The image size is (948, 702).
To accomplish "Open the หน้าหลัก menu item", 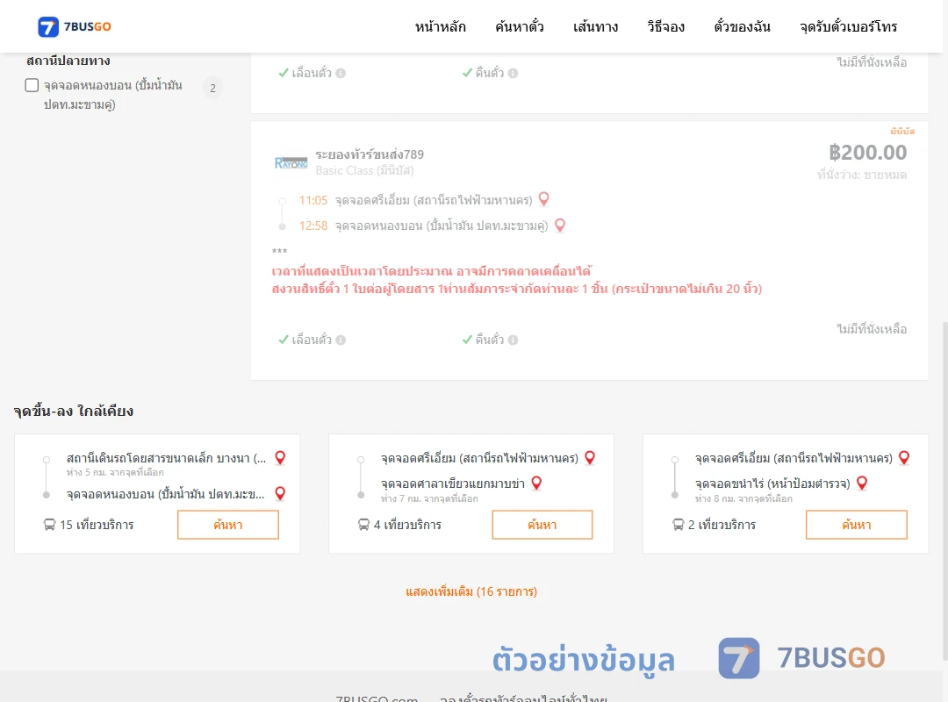I will coord(440,26).
